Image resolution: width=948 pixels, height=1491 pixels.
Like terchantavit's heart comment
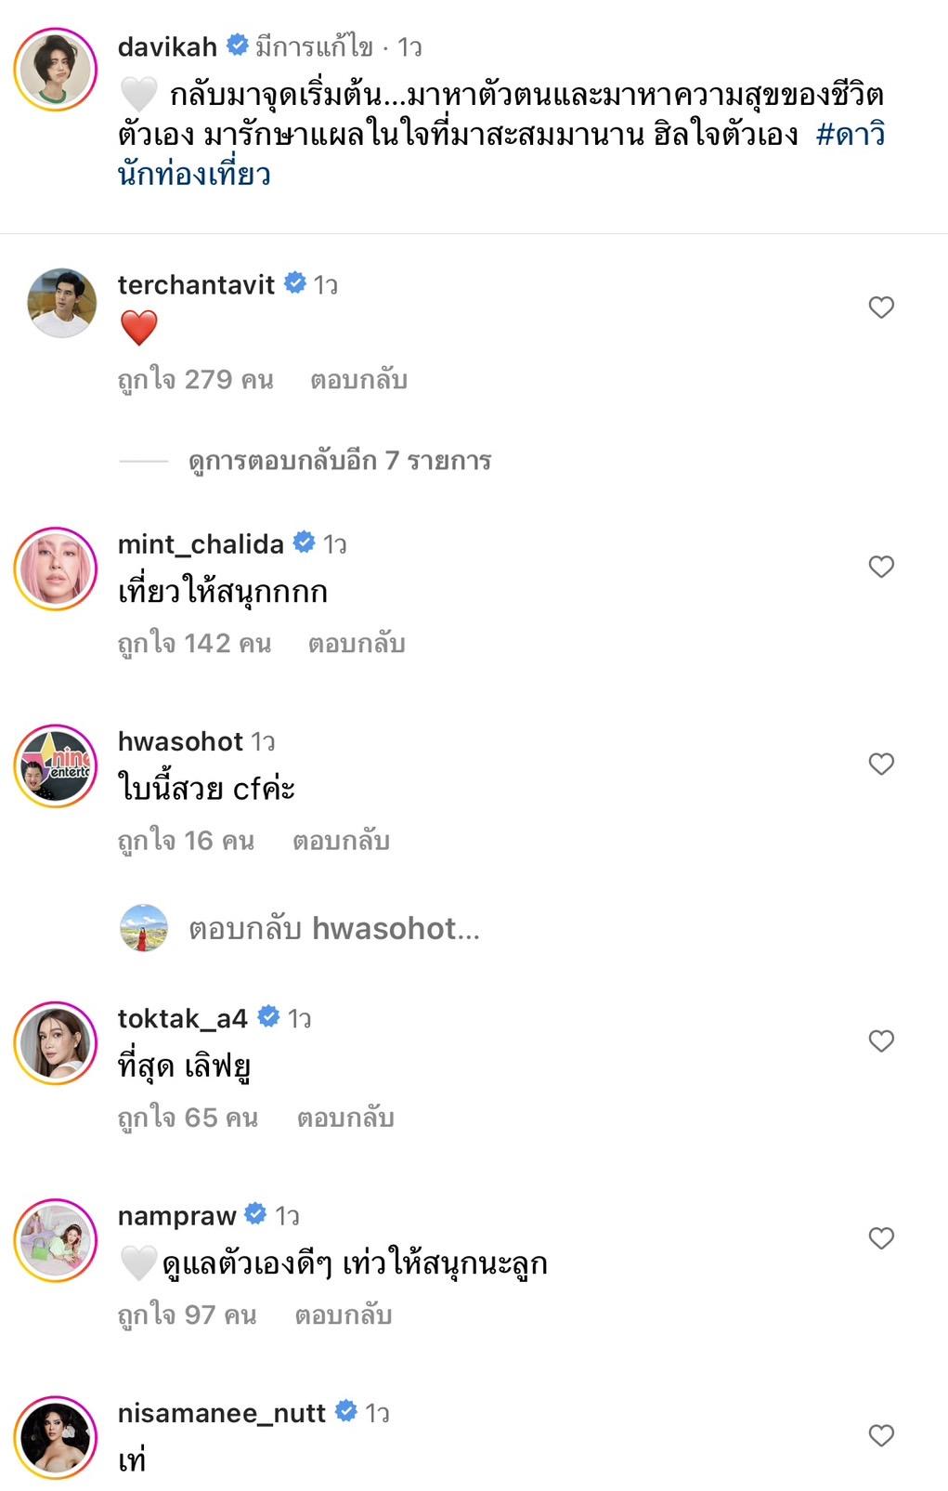click(x=880, y=307)
